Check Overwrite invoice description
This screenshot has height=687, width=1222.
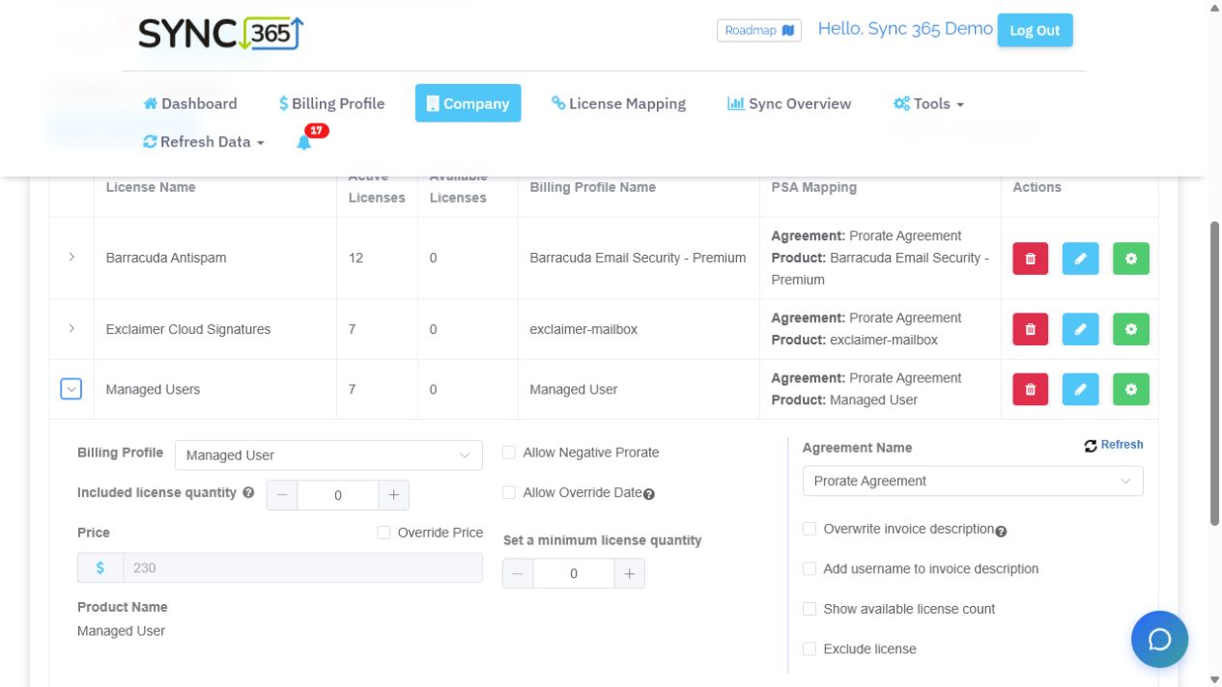(810, 529)
